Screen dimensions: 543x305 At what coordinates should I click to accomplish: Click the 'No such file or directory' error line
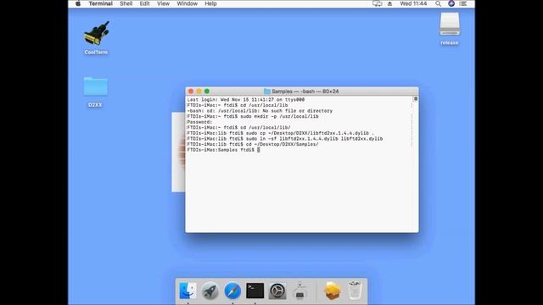click(x=260, y=111)
